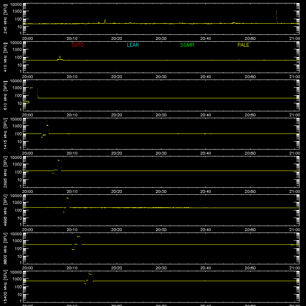The height and width of the screenshot is (306, 306).
Task: Click 21:00 label under the 245 MHz plot
Action: point(295,39)
